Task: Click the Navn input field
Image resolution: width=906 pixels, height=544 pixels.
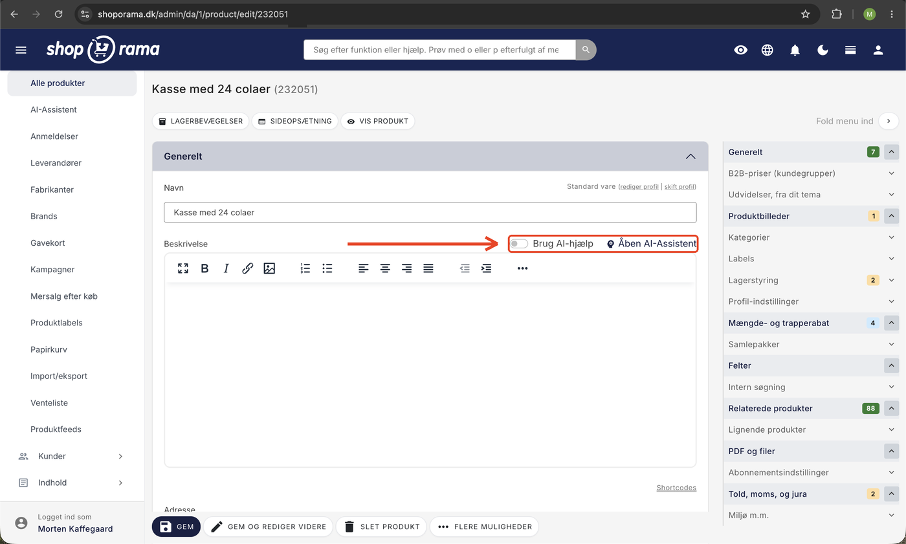Action: point(430,212)
